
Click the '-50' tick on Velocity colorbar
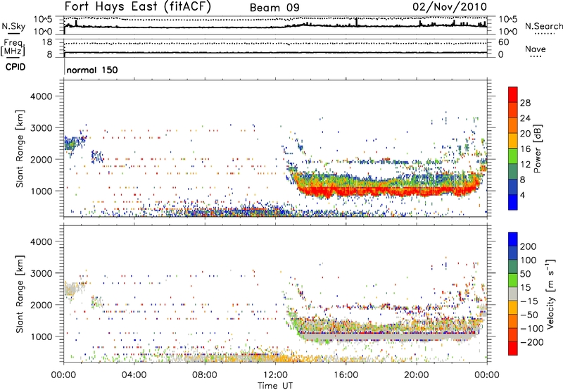(529, 315)
